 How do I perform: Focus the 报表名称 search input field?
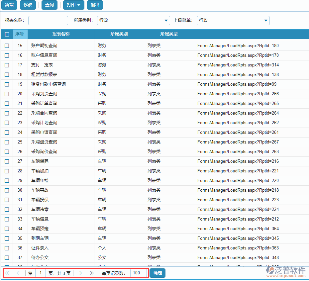[x=48, y=21]
